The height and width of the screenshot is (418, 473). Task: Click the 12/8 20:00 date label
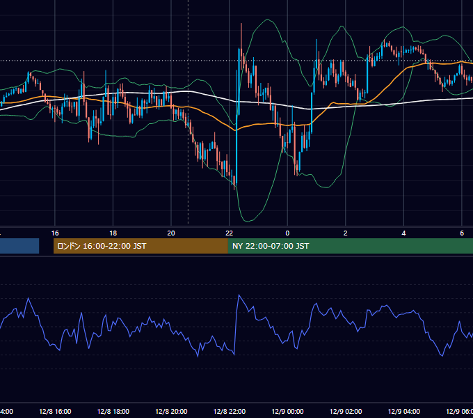pos(171,411)
